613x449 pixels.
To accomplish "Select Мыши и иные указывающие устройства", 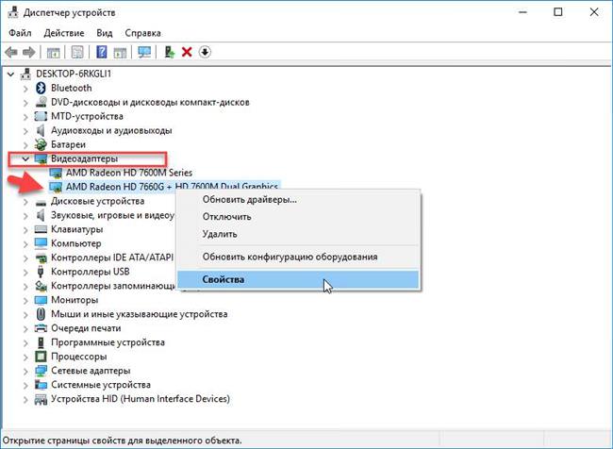I will coord(140,314).
